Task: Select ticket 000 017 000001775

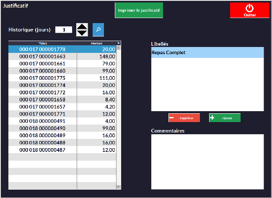Action: (42, 78)
